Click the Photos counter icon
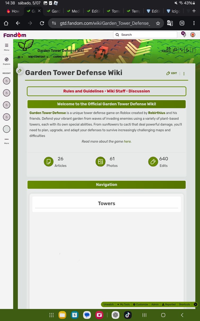This screenshot has height=321, width=200. click(x=100, y=162)
